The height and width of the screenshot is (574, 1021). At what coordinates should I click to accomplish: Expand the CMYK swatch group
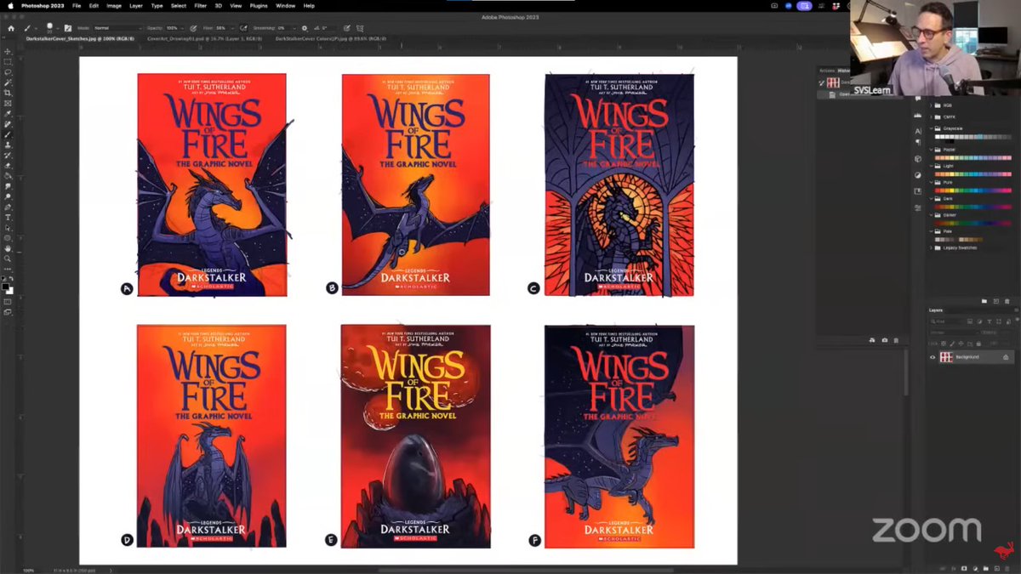932,117
